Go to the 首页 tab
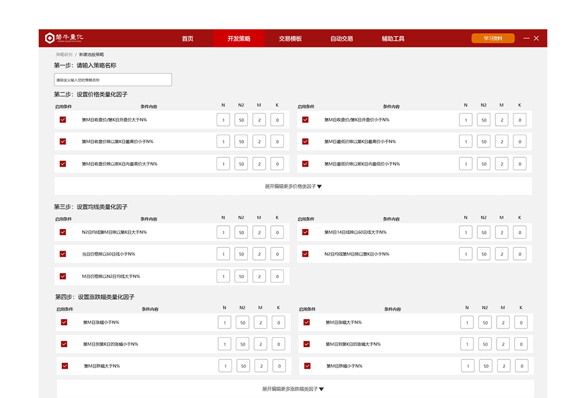The image size is (586, 398). (x=188, y=39)
